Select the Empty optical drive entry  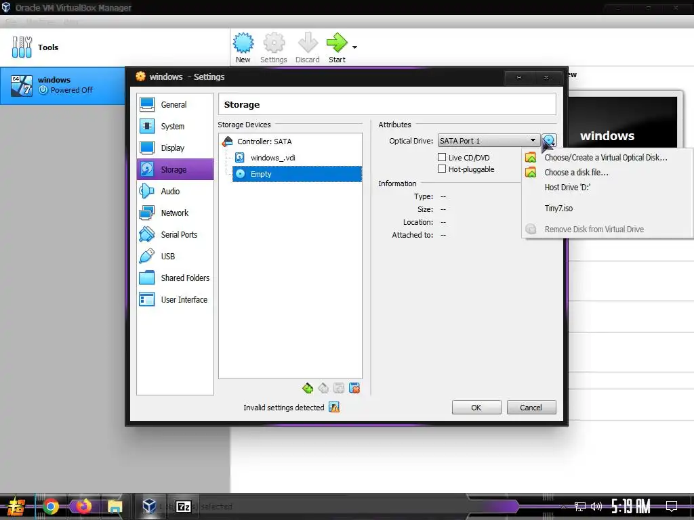click(297, 174)
